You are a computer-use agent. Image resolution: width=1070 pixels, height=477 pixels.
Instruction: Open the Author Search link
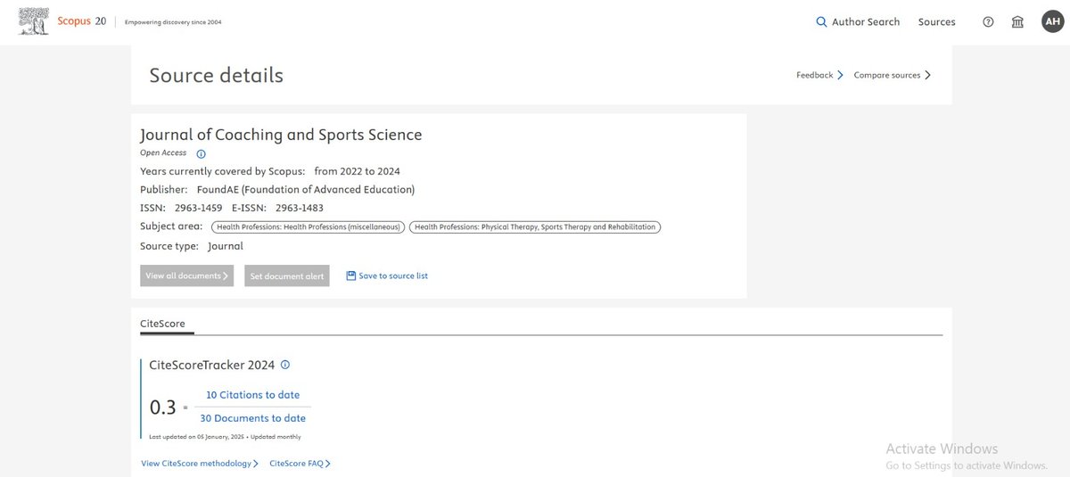coord(866,22)
